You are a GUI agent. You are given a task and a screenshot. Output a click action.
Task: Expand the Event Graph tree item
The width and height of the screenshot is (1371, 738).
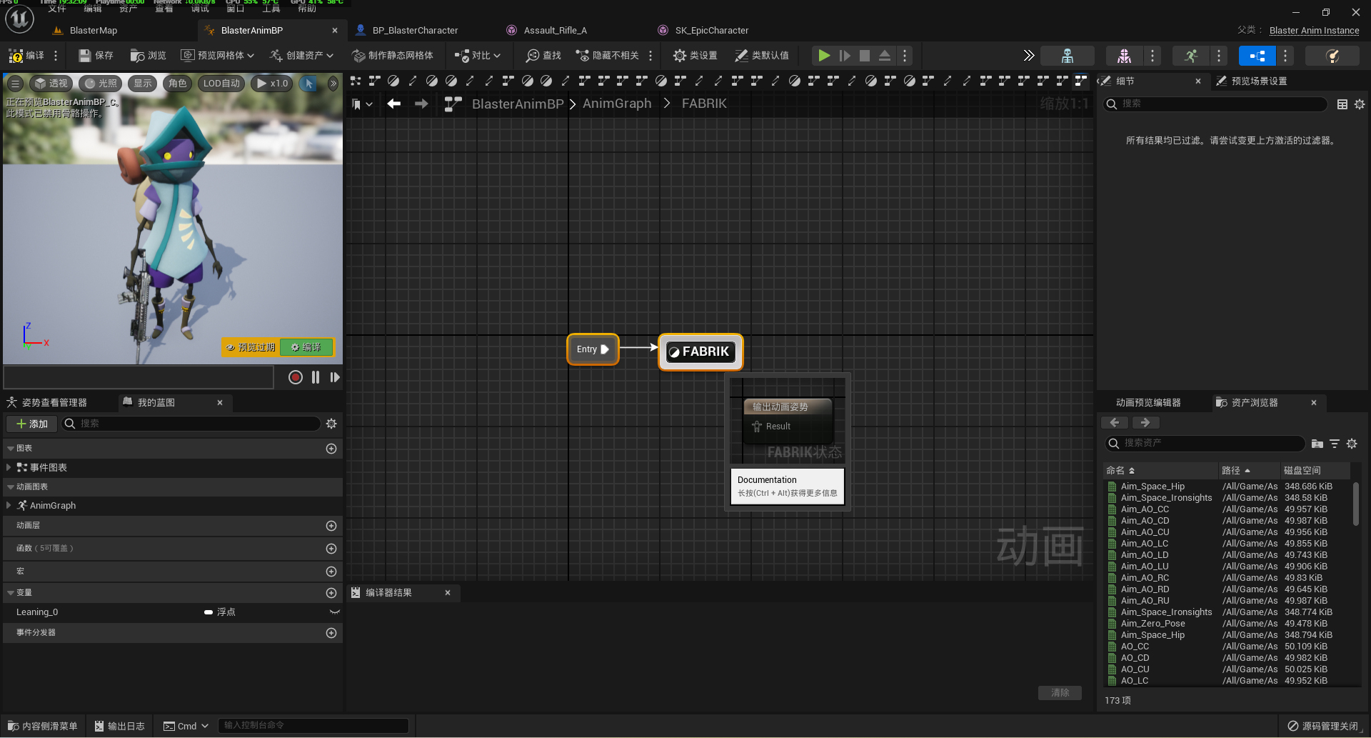tap(9, 467)
